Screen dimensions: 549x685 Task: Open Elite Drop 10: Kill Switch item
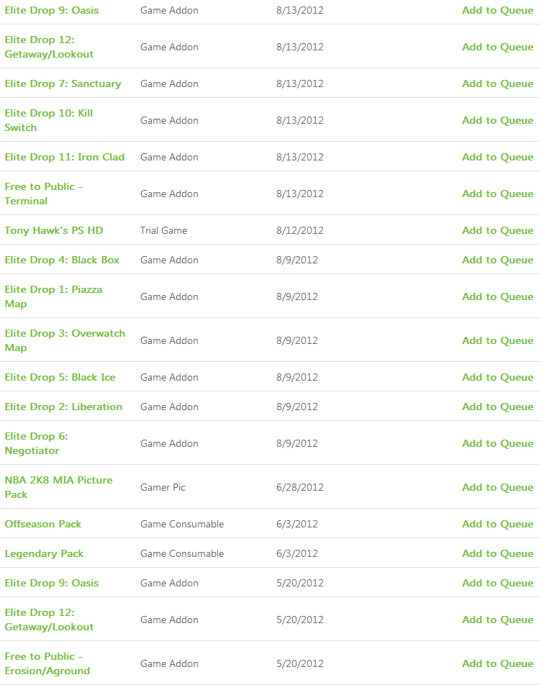click(49, 120)
